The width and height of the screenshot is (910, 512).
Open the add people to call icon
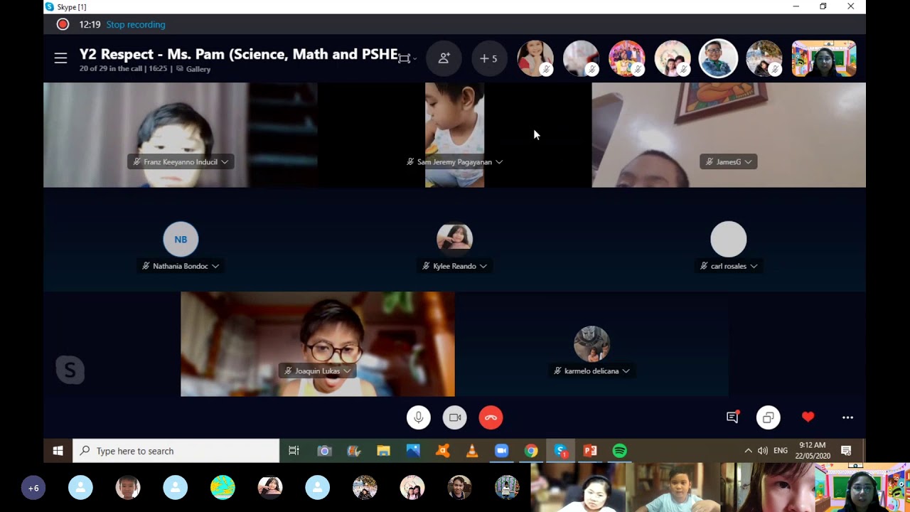(444, 58)
